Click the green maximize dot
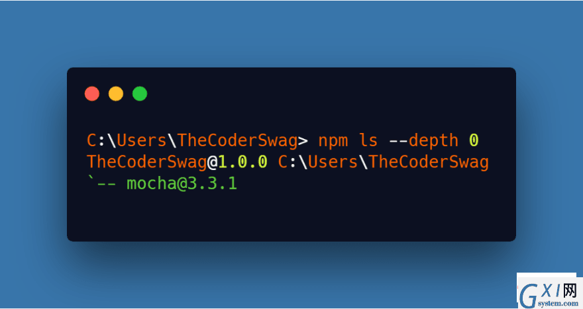Viewport: 583px width, 309px height. [140, 93]
